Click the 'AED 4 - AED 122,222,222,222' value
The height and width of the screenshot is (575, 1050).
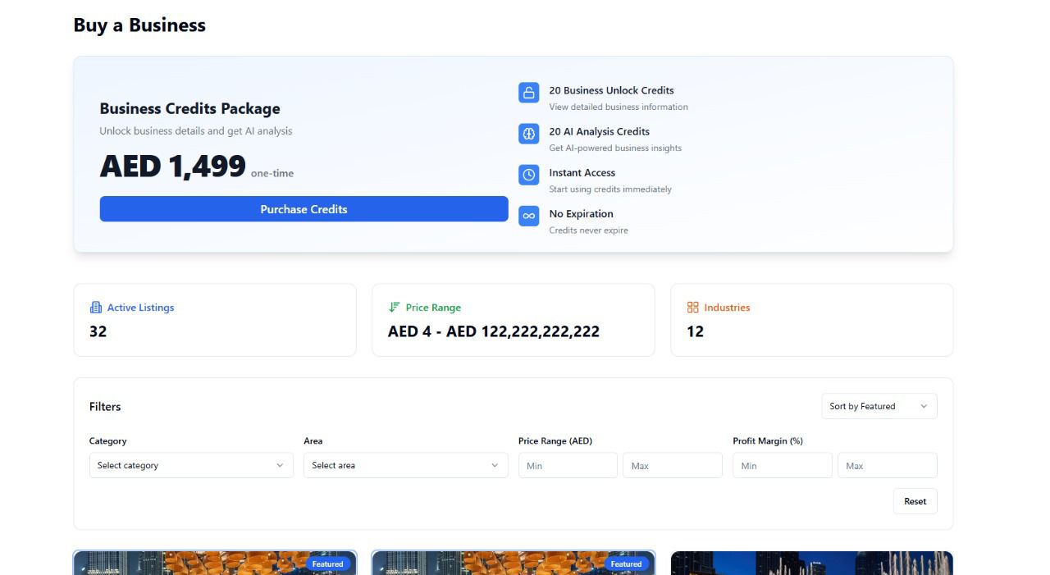click(x=494, y=331)
